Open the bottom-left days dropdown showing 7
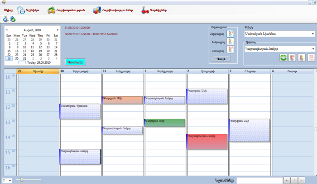 [10, 180]
